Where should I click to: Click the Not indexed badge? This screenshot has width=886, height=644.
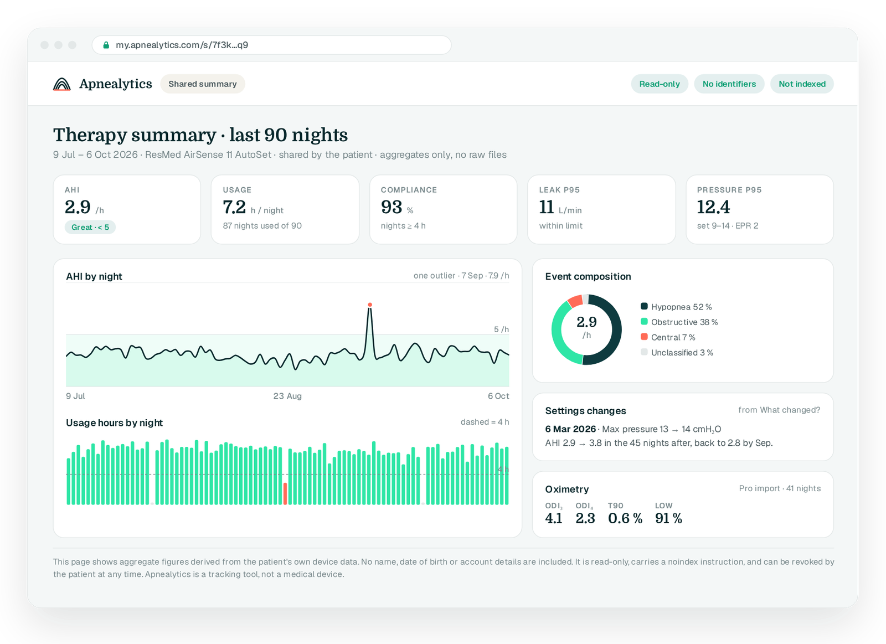click(802, 84)
